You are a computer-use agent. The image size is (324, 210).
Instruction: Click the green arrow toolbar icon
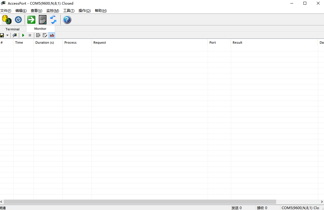pos(31,20)
